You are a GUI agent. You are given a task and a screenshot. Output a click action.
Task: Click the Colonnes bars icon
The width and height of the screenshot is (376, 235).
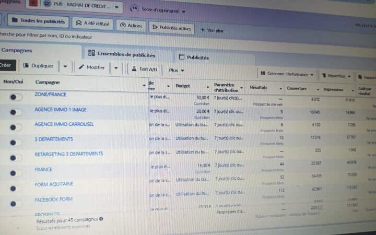(x=263, y=73)
